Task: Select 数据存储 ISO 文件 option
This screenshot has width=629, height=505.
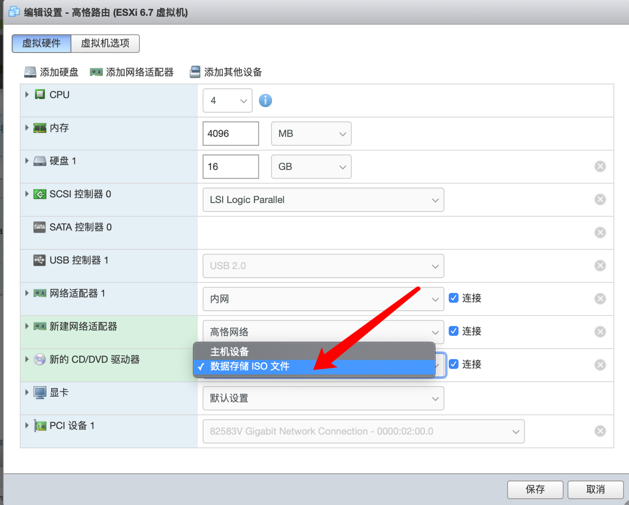Action: [x=314, y=366]
